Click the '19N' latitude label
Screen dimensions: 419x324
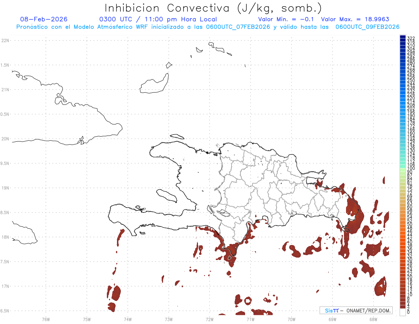click(x=5, y=188)
